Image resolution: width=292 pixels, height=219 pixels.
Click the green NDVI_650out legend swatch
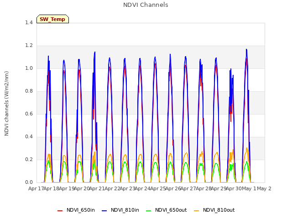coord(149,211)
